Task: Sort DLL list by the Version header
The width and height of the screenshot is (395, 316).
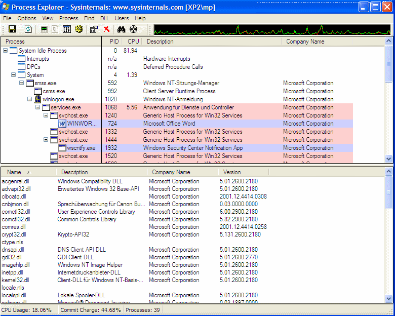Action: click(244, 172)
